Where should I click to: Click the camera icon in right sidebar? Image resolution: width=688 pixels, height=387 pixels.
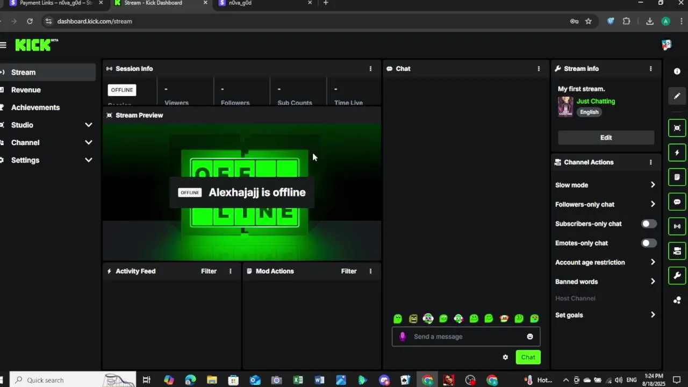(677, 251)
